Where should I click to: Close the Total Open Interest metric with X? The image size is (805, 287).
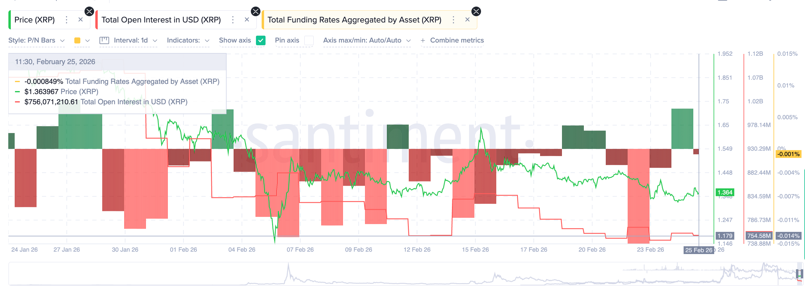[247, 20]
